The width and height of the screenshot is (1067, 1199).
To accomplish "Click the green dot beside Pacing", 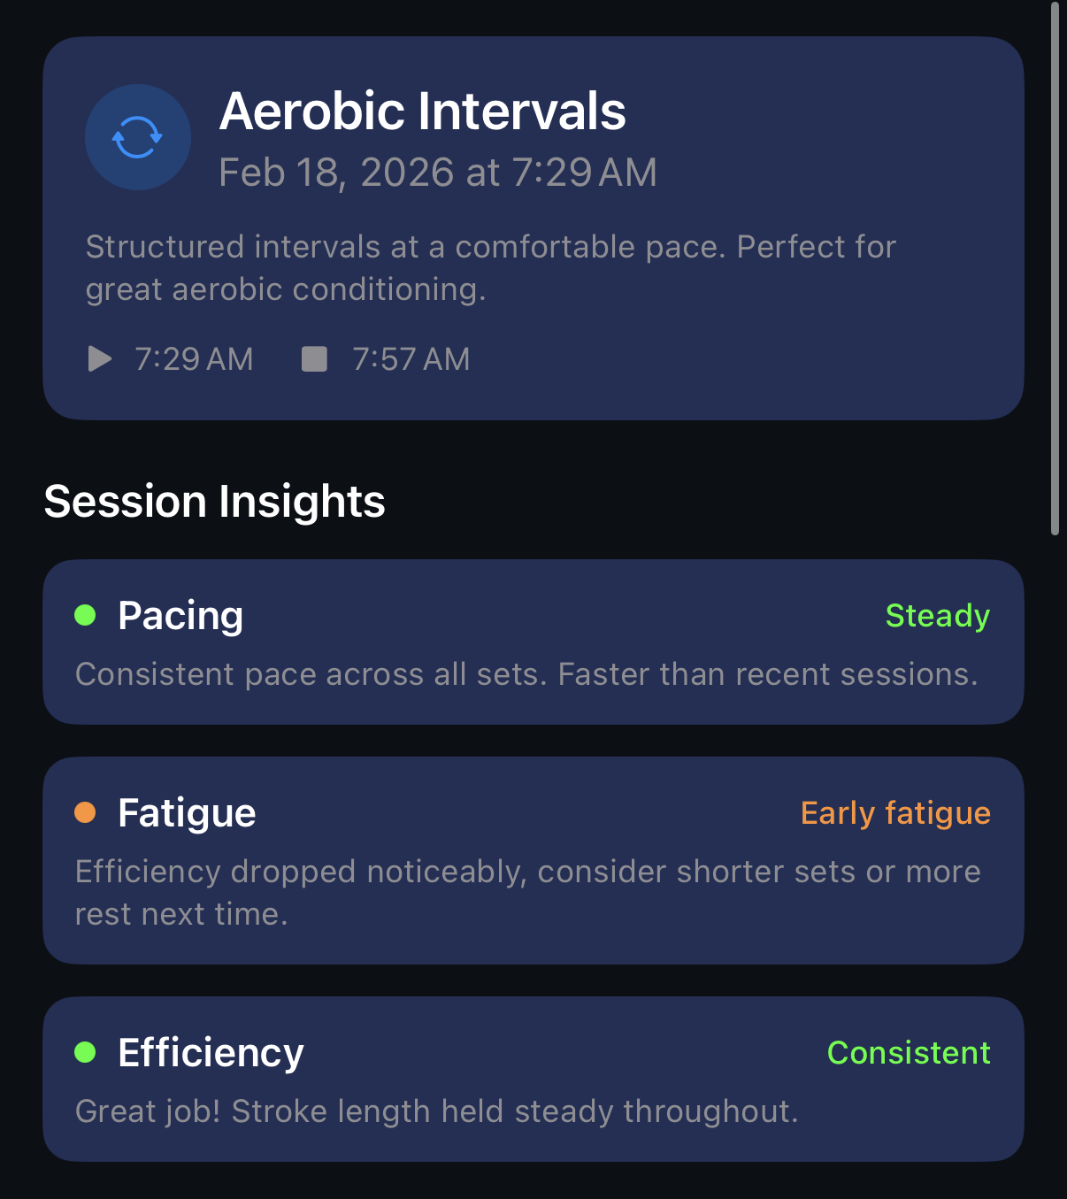I will (x=85, y=615).
